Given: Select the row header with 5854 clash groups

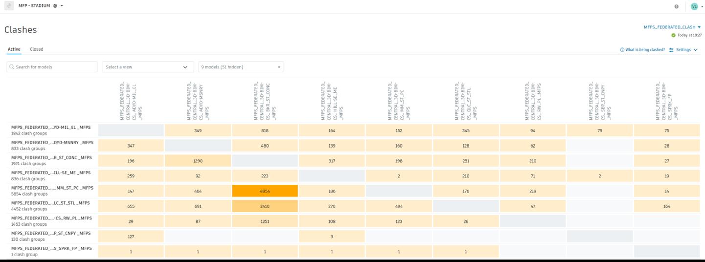Looking at the screenshot, I should coord(52,191).
